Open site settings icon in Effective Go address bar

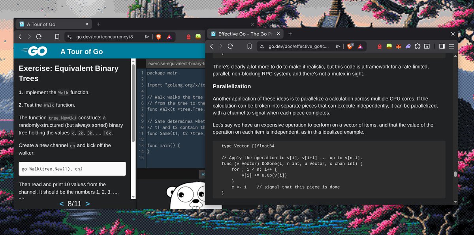261,47
